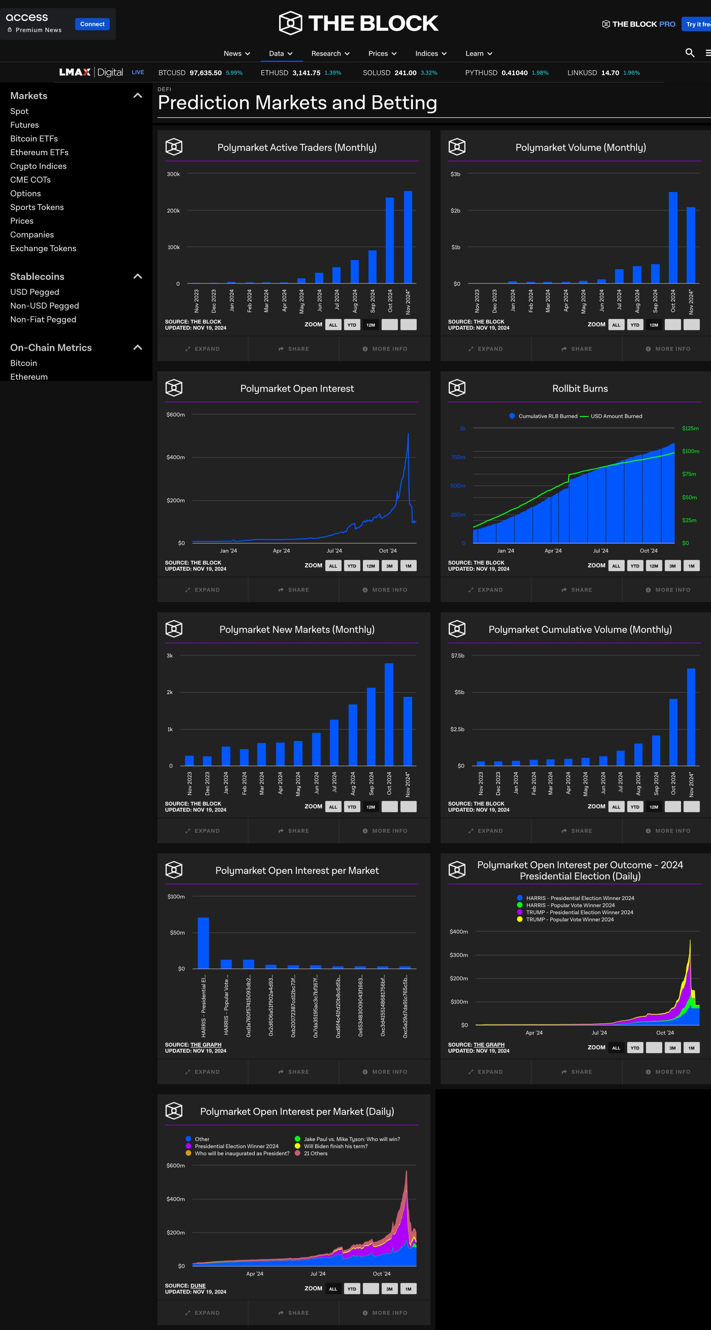Click the Block icon on Polymarket Active Traders chart

click(174, 147)
